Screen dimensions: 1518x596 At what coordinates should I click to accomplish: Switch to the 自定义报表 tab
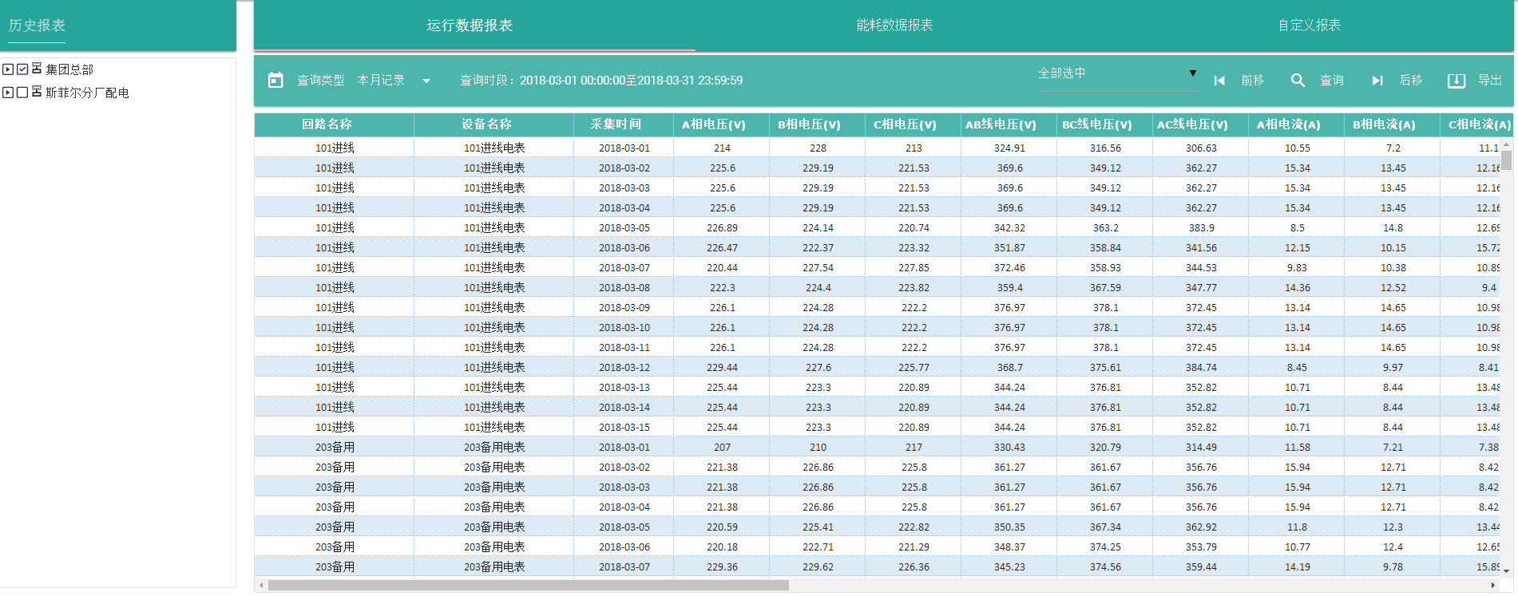tap(1310, 26)
